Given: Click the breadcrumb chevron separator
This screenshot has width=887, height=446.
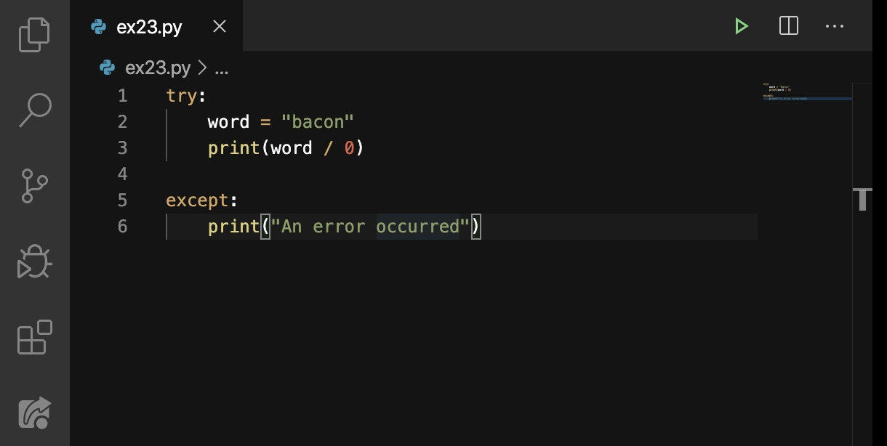Looking at the screenshot, I should (x=202, y=68).
